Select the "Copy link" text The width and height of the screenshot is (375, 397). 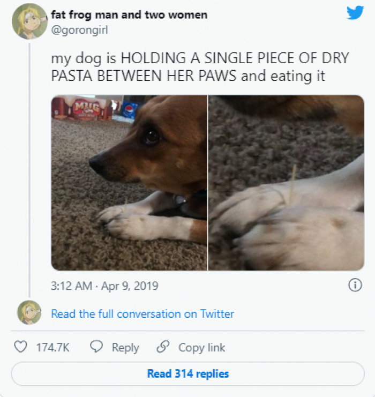point(201,348)
